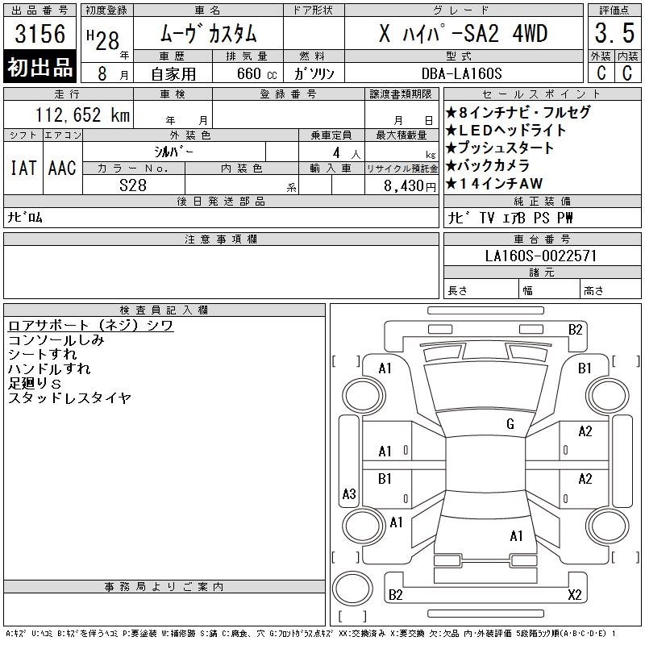Select the equipment line ナビ TV エアB PS PW

click(x=510, y=218)
